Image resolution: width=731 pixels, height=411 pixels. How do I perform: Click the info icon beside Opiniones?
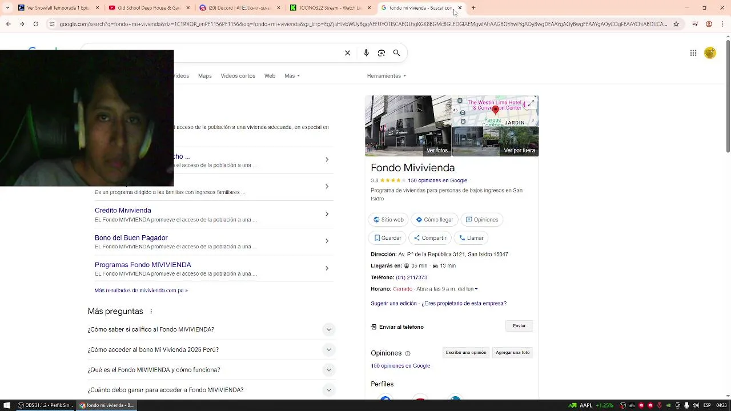pos(407,353)
